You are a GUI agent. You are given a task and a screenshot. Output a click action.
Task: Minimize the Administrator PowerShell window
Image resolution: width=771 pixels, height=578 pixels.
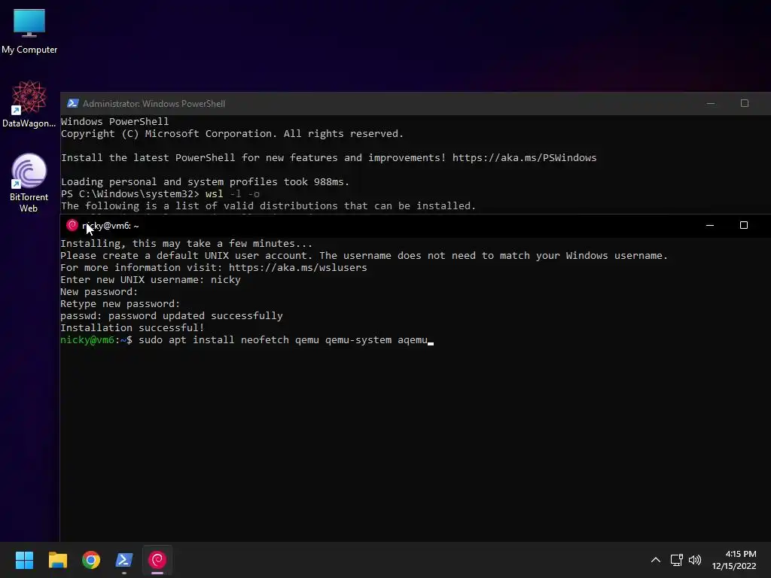pyautogui.click(x=711, y=103)
